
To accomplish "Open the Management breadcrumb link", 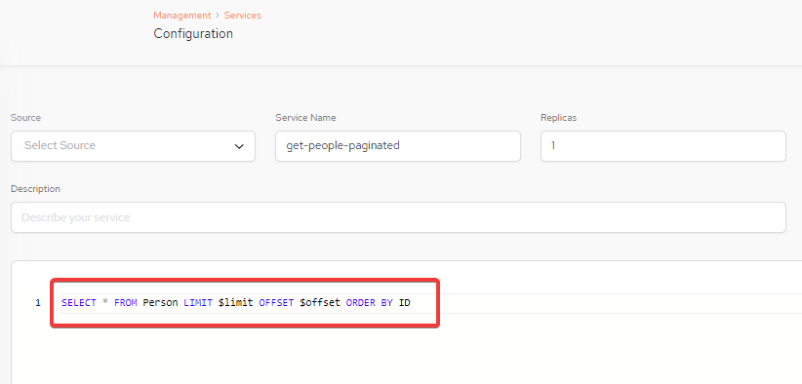I will (x=182, y=16).
